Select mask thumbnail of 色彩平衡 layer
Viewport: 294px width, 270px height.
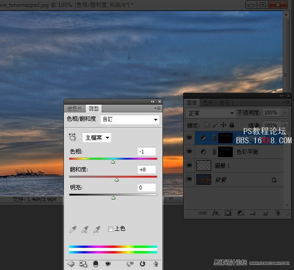pos(225,152)
